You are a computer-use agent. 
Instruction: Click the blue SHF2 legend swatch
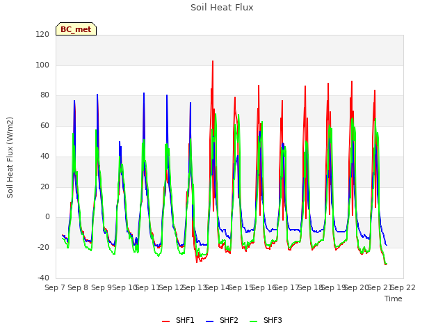click(209, 321)
